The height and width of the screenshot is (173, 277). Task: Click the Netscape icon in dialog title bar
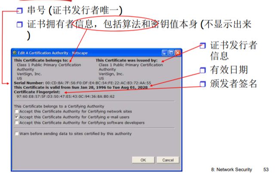coord(15,53)
